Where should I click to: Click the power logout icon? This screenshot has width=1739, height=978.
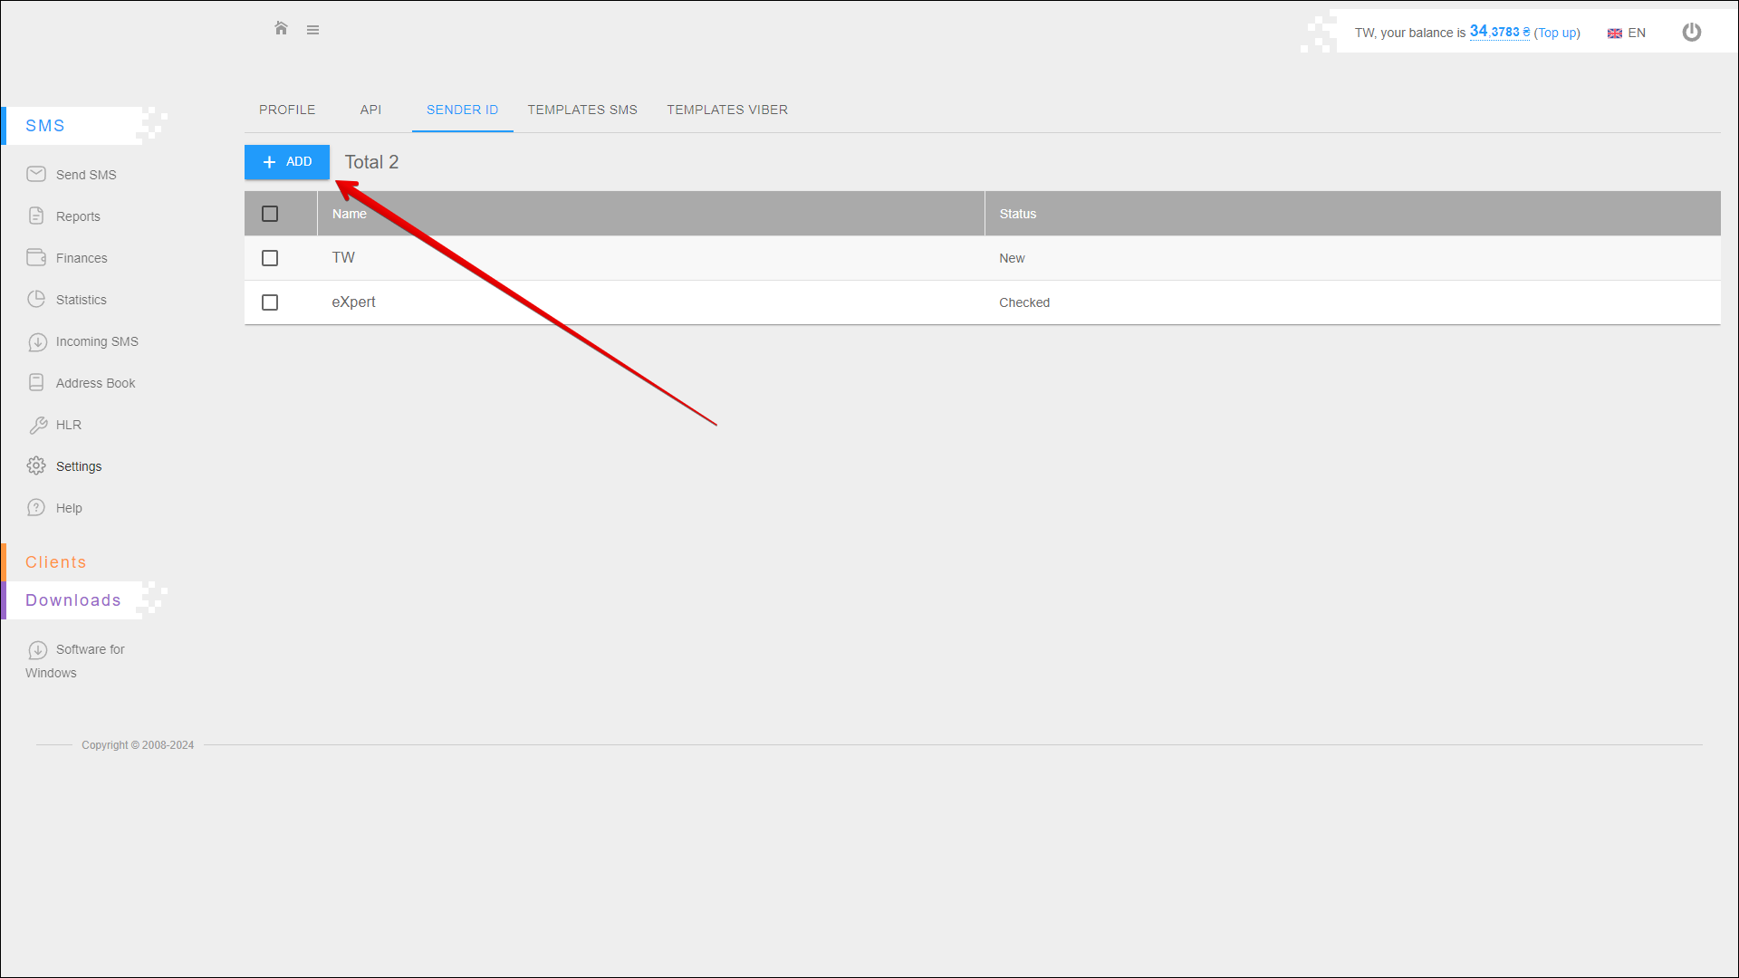(x=1691, y=33)
